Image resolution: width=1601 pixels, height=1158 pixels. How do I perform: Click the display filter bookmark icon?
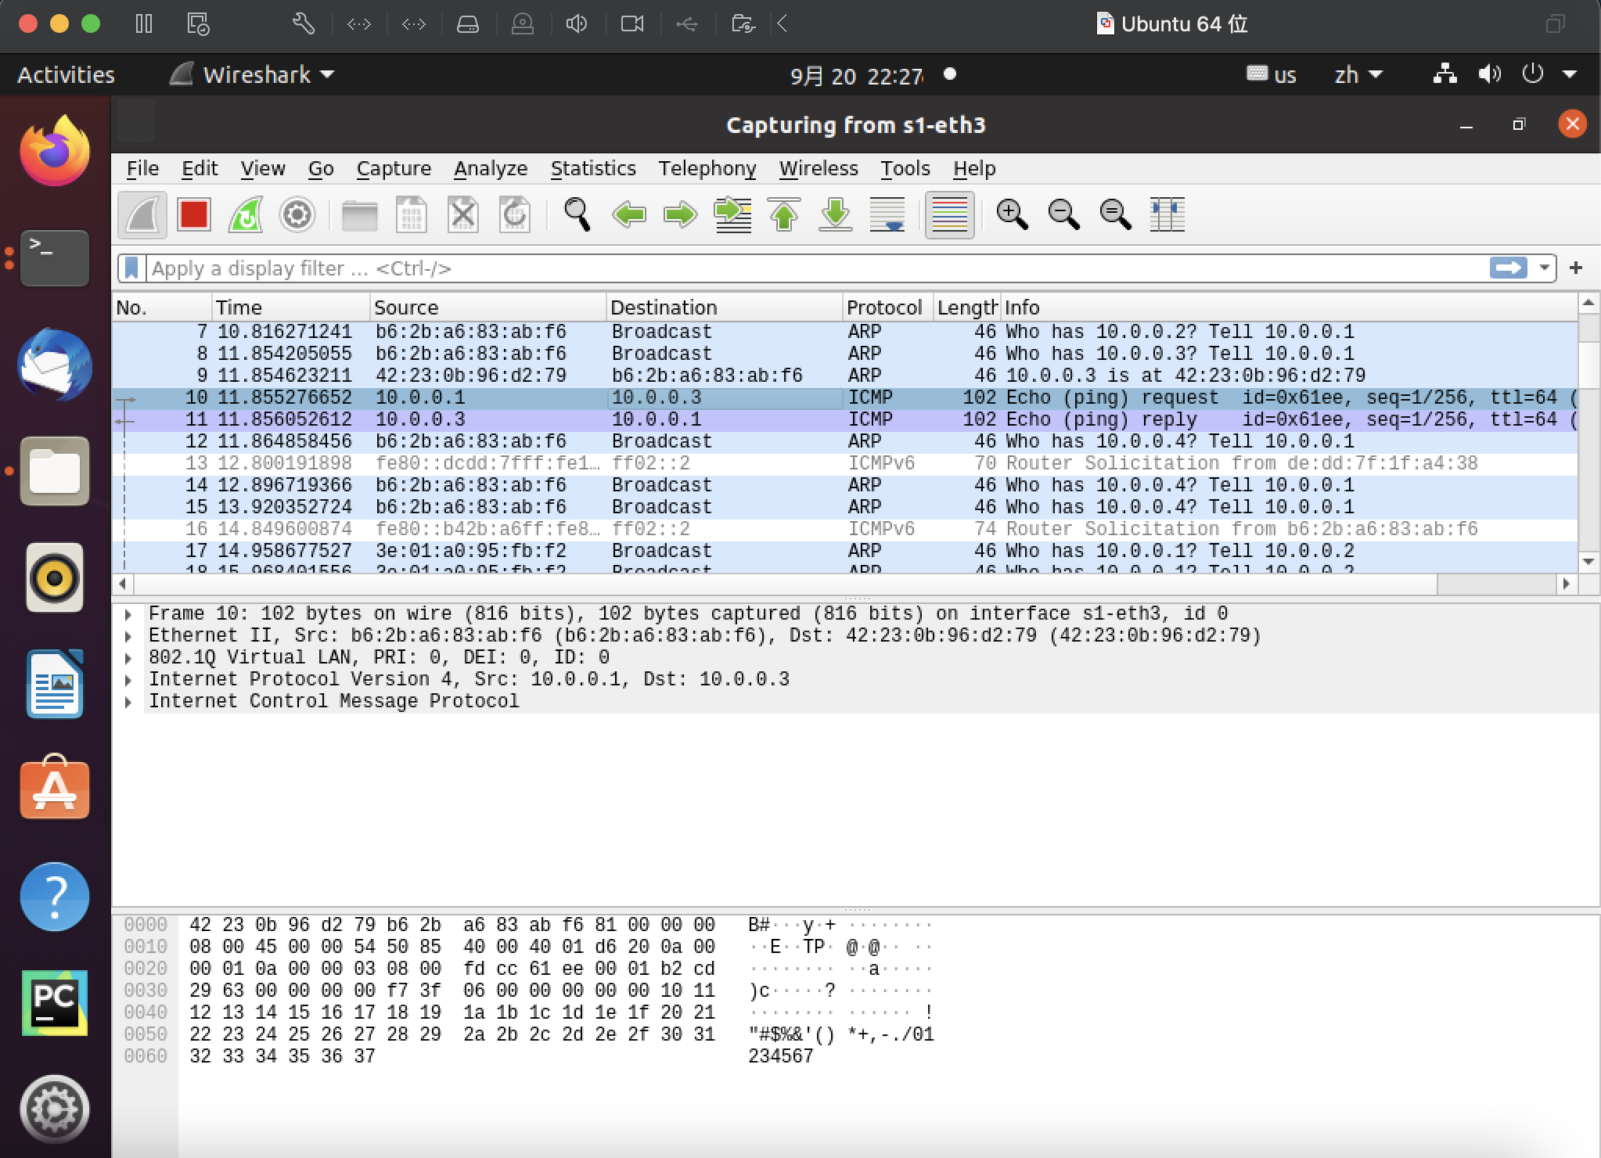pos(132,268)
